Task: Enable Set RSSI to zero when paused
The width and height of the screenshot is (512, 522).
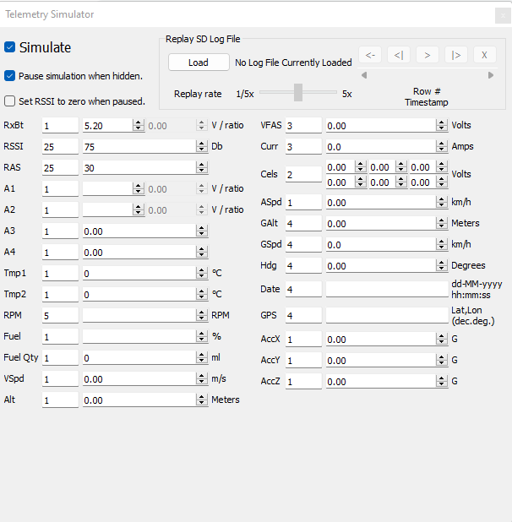Action: (9, 101)
